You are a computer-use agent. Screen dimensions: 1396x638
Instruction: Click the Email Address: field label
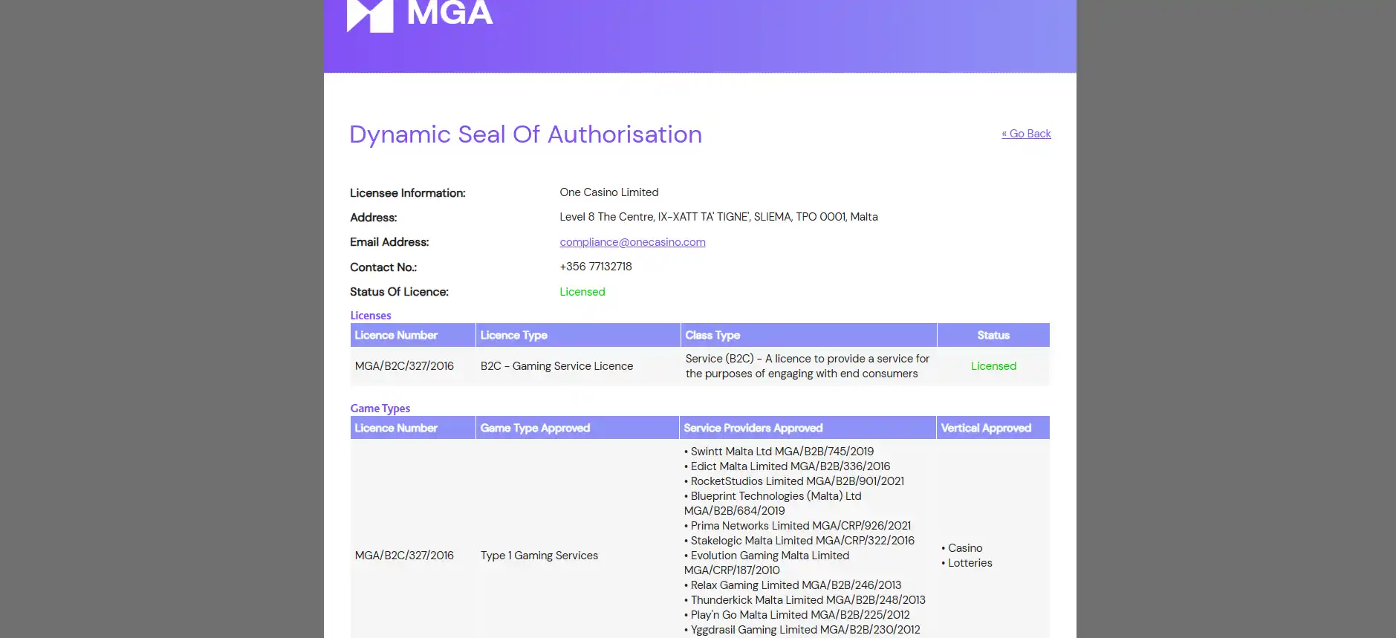click(389, 242)
